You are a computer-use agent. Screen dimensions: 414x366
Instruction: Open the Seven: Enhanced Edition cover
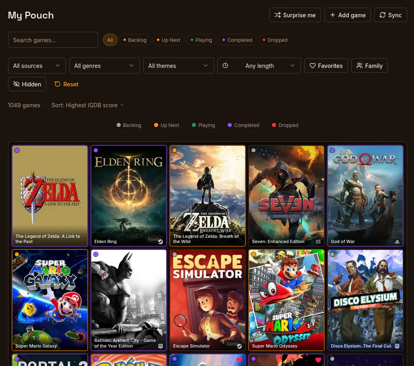click(286, 196)
